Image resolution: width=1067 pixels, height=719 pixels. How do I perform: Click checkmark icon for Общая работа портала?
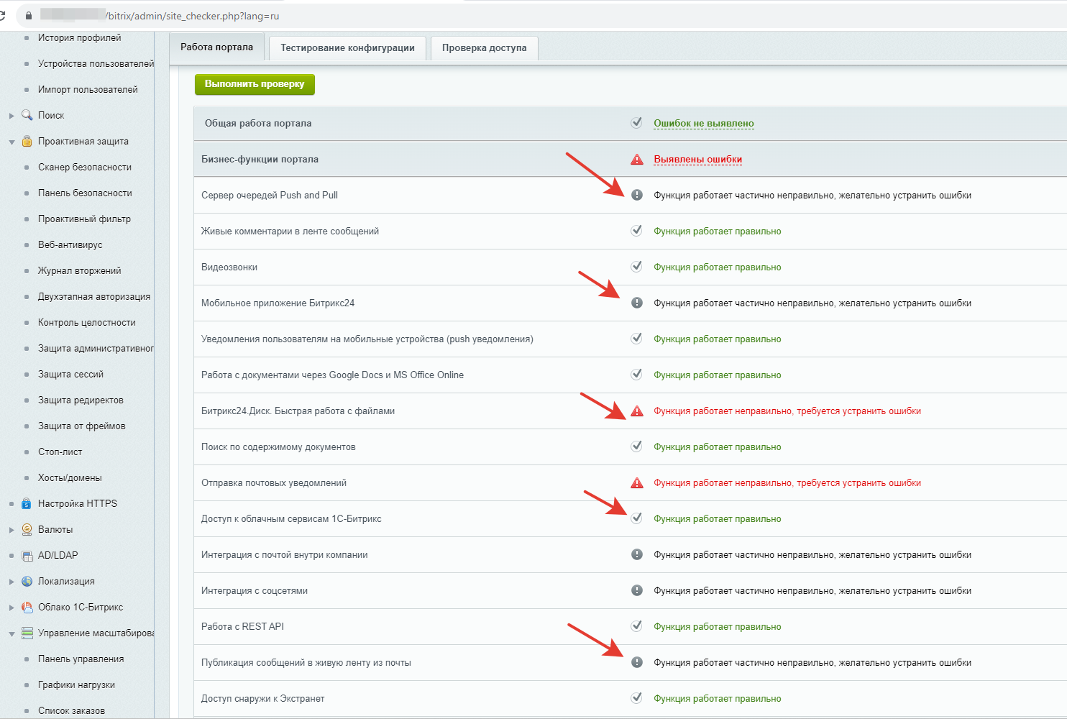pyautogui.click(x=636, y=123)
